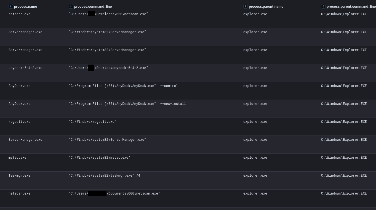The height and width of the screenshot is (210, 376).
Task: Select the netscan.exe Documents path command line
Action: (x=114, y=193)
